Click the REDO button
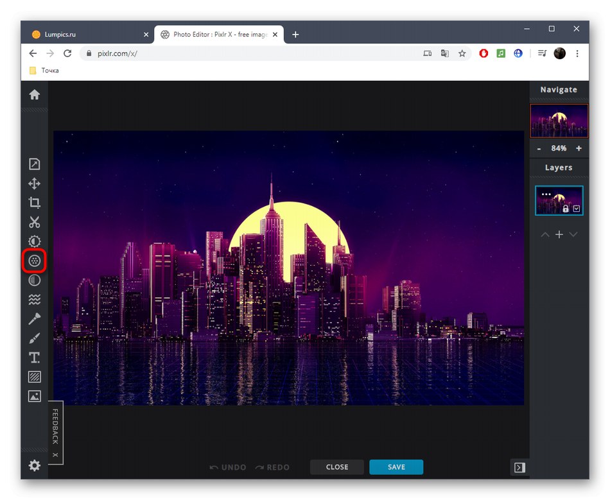The image size is (610, 500). point(272,467)
